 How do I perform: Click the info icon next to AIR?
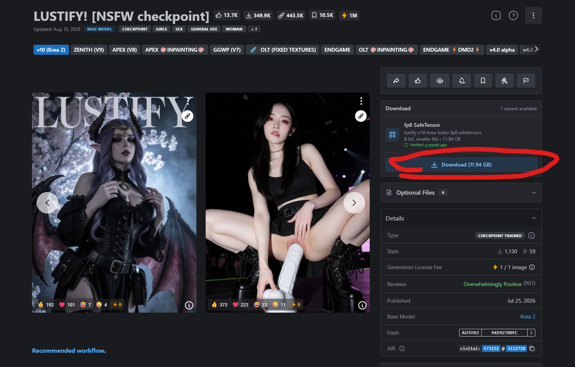[x=402, y=348]
